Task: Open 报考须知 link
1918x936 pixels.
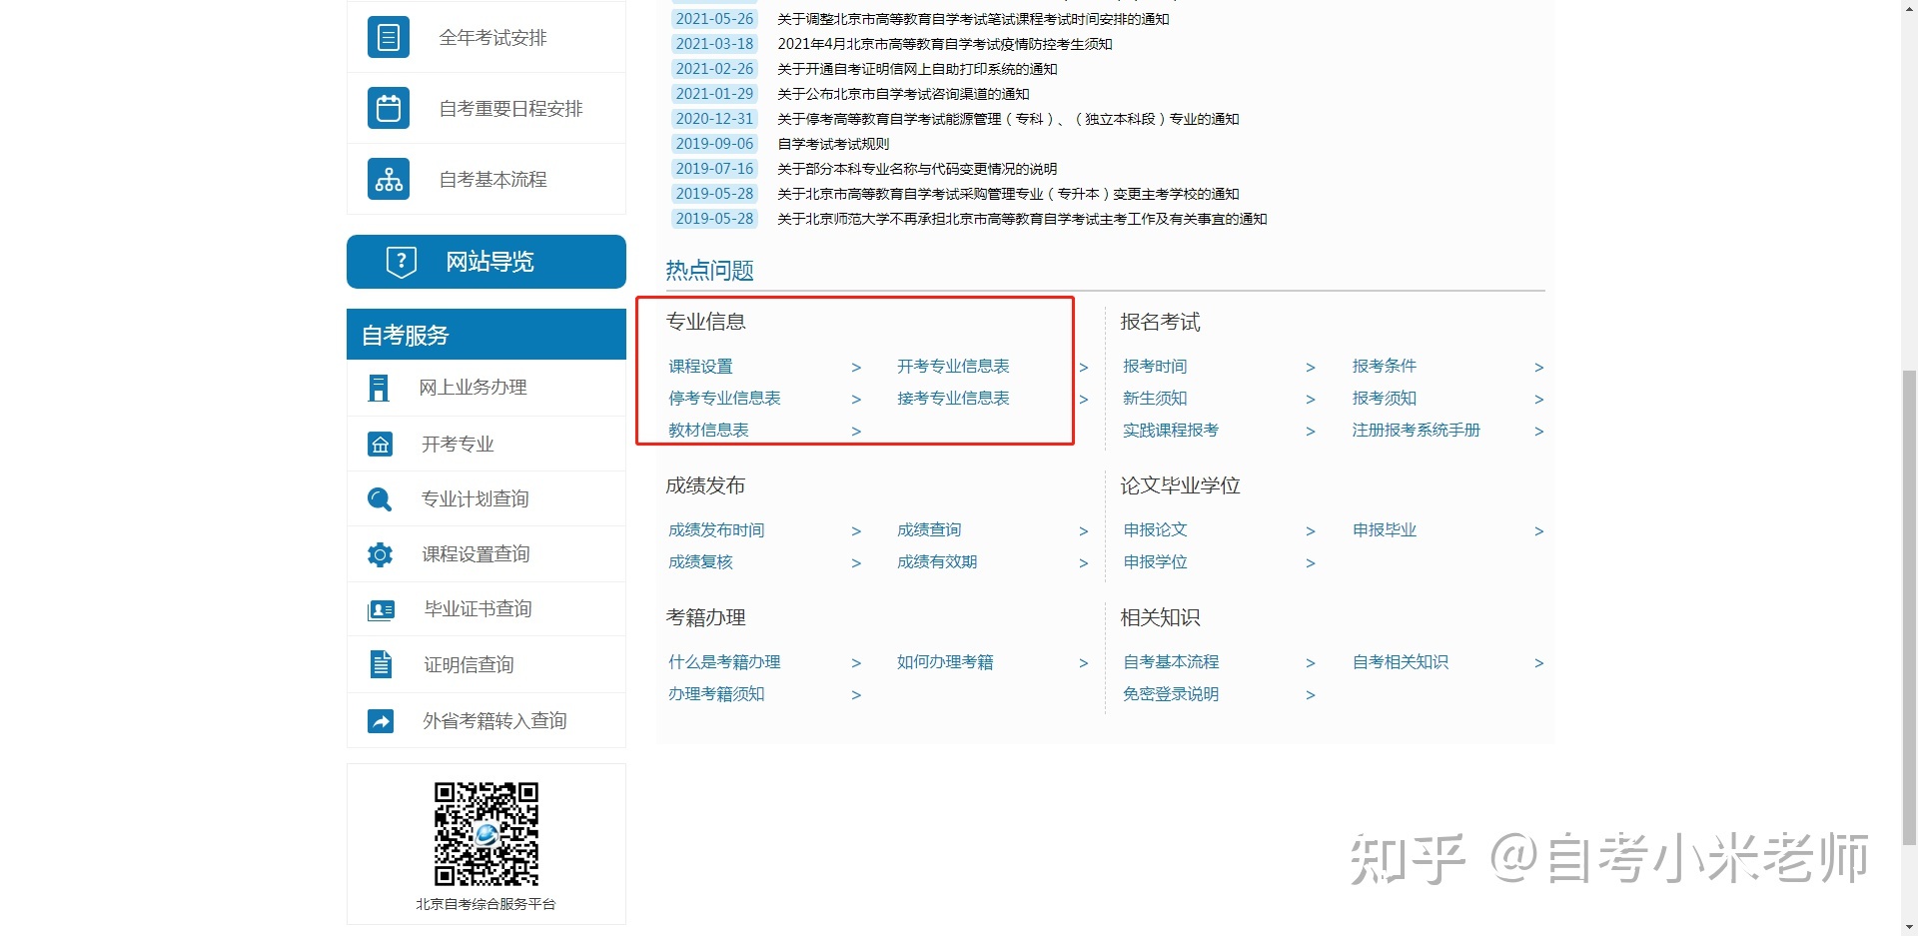Action: 1384,399
